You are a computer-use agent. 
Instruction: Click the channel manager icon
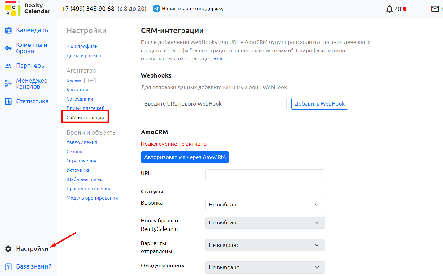point(8,84)
